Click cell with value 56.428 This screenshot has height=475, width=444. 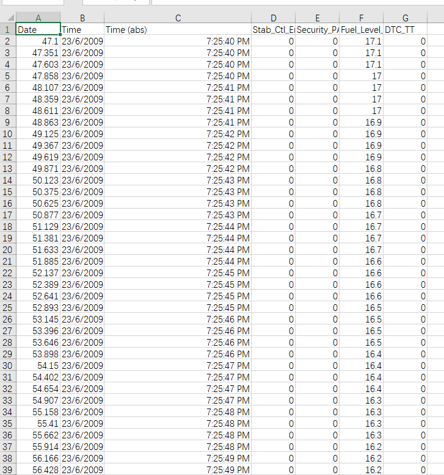(38, 470)
